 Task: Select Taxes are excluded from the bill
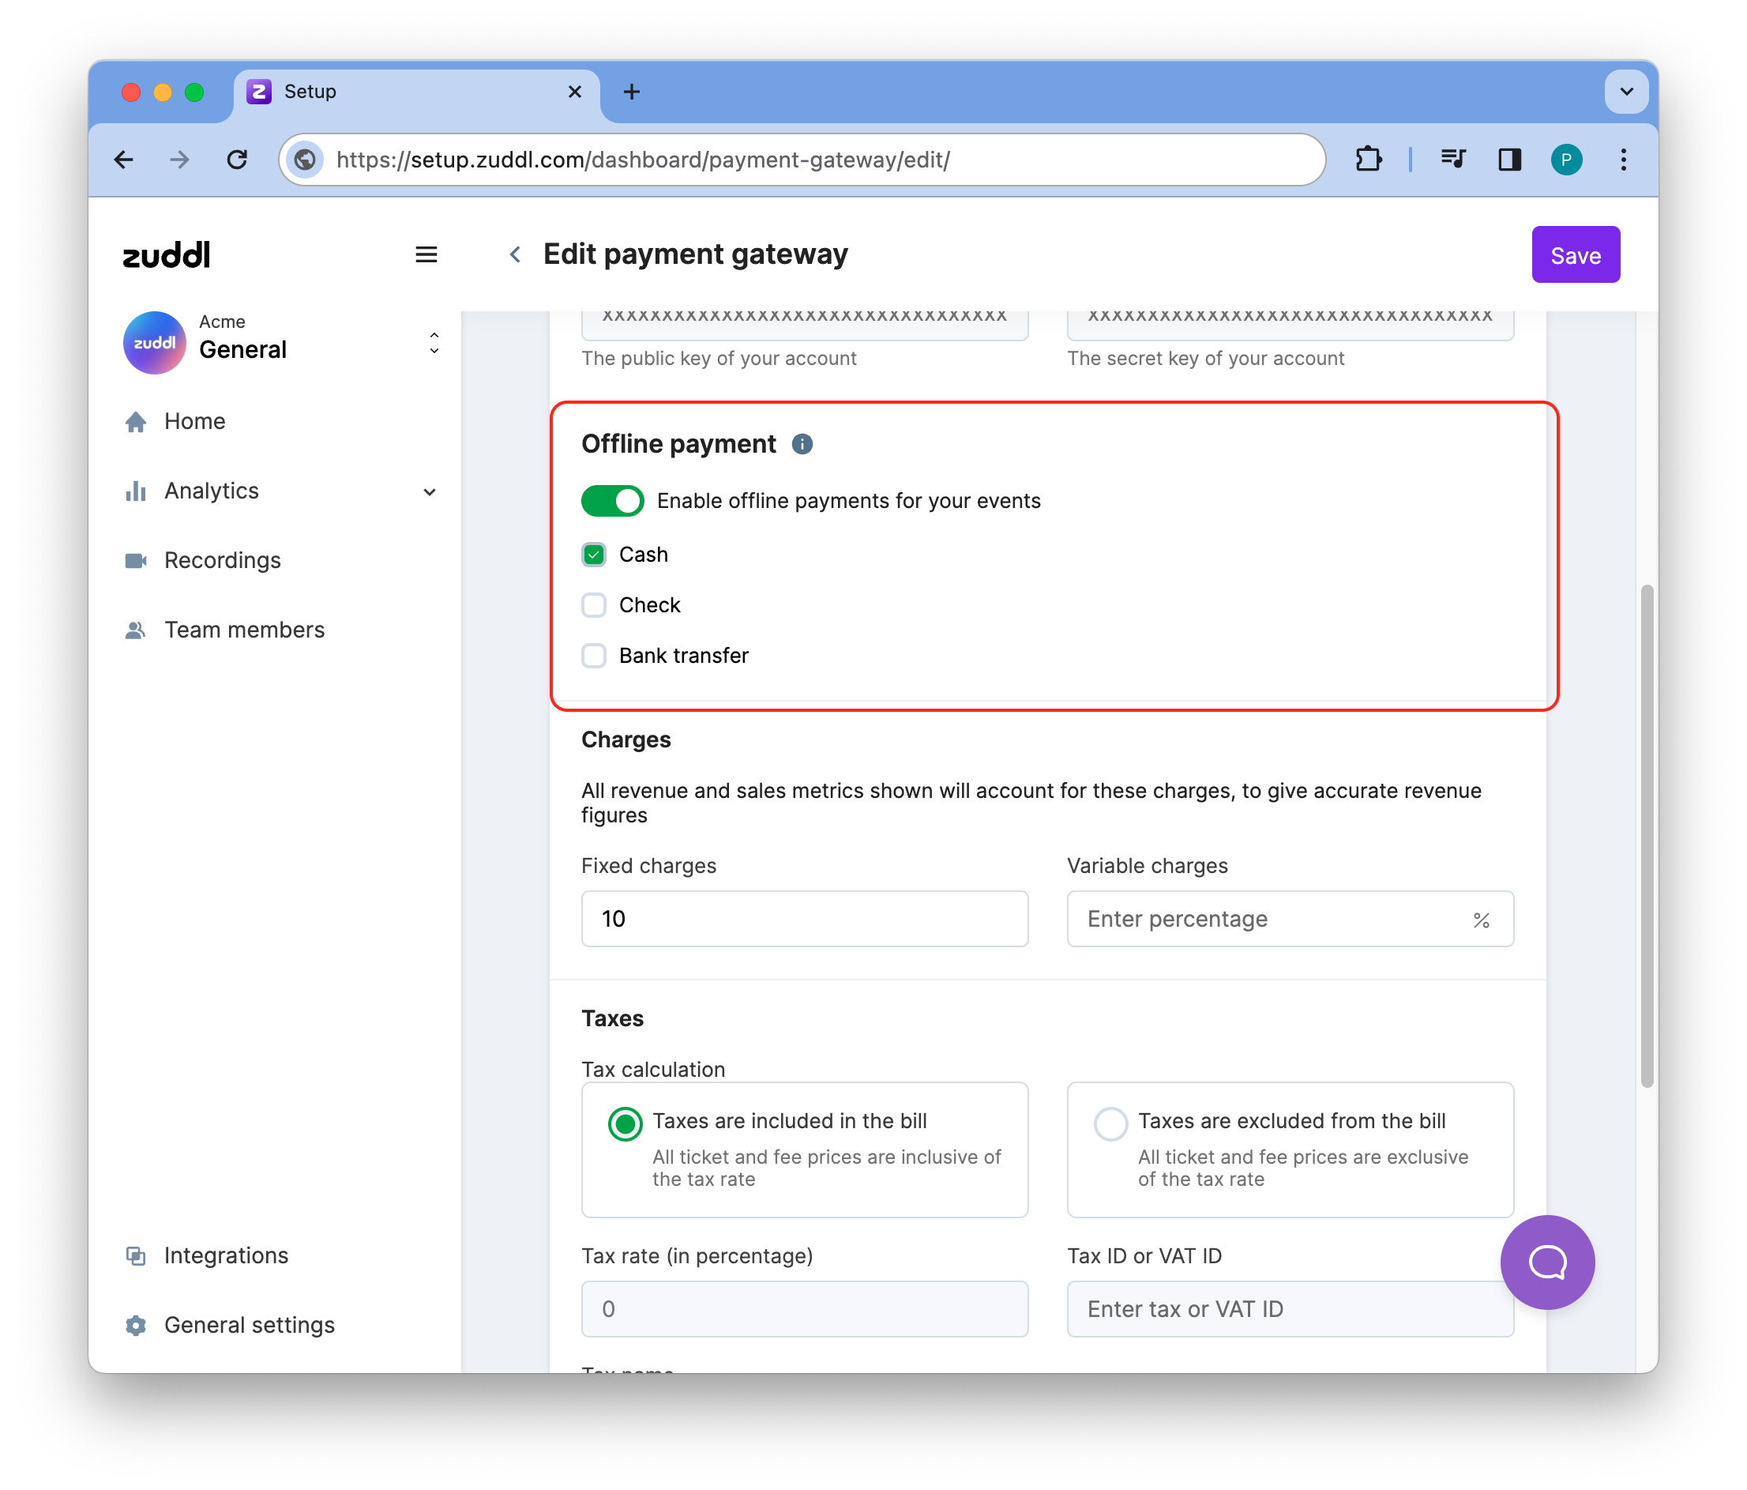pos(1110,1124)
